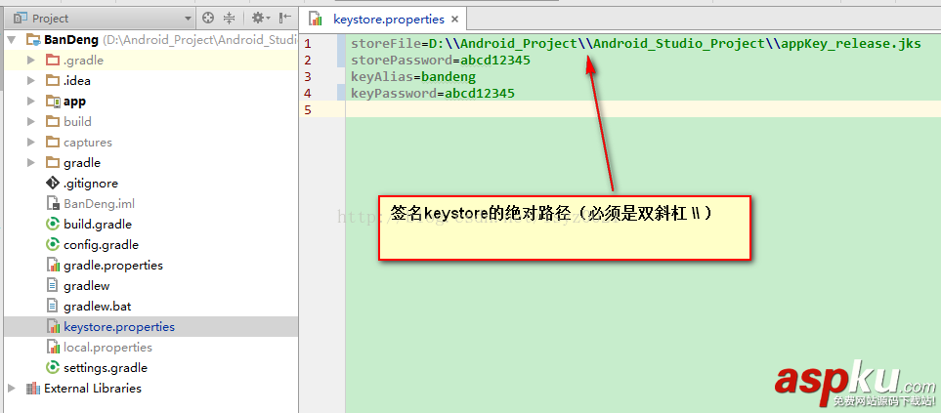Select BanDeng.iml in the project tree
The width and height of the screenshot is (941, 413).
pyautogui.click(x=99, y=204)
